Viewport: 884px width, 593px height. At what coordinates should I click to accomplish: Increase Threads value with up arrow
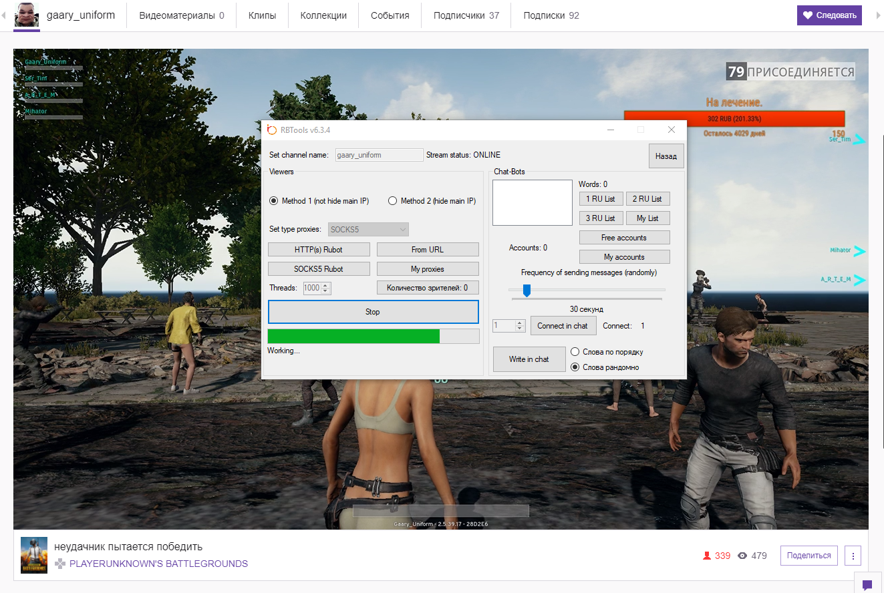(326, 285)
